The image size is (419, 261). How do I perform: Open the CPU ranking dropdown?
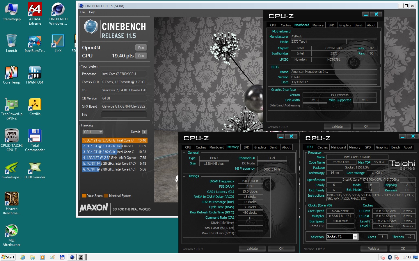(x=93, y=132)
